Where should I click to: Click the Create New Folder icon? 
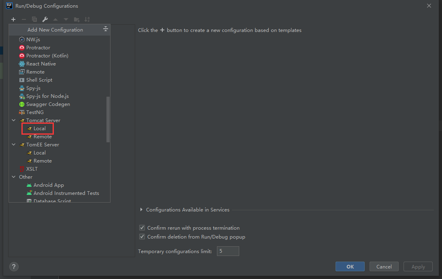76,19
